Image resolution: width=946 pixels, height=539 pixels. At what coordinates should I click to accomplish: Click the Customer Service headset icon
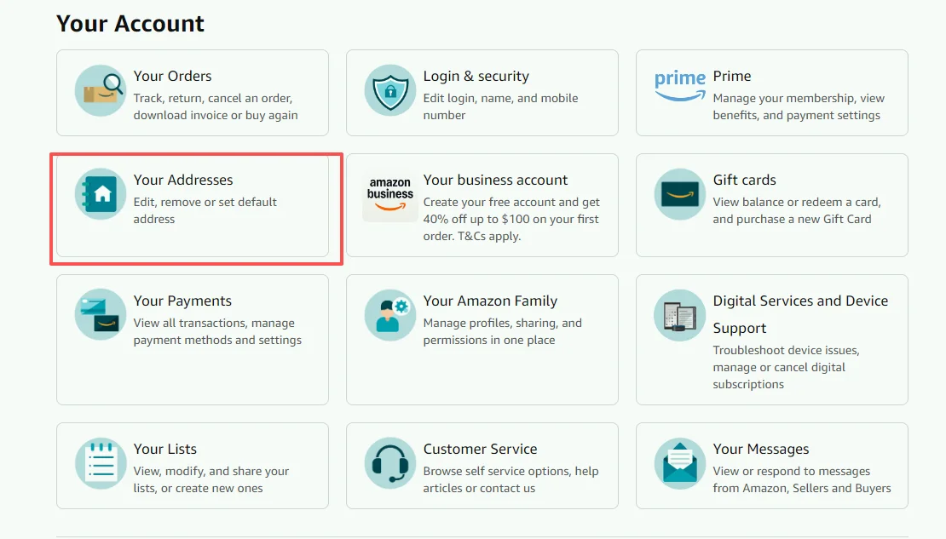390,463
